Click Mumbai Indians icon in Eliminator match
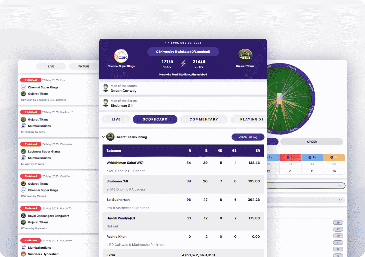This screenshot has height=257, width=365. [x=23, y=158]
